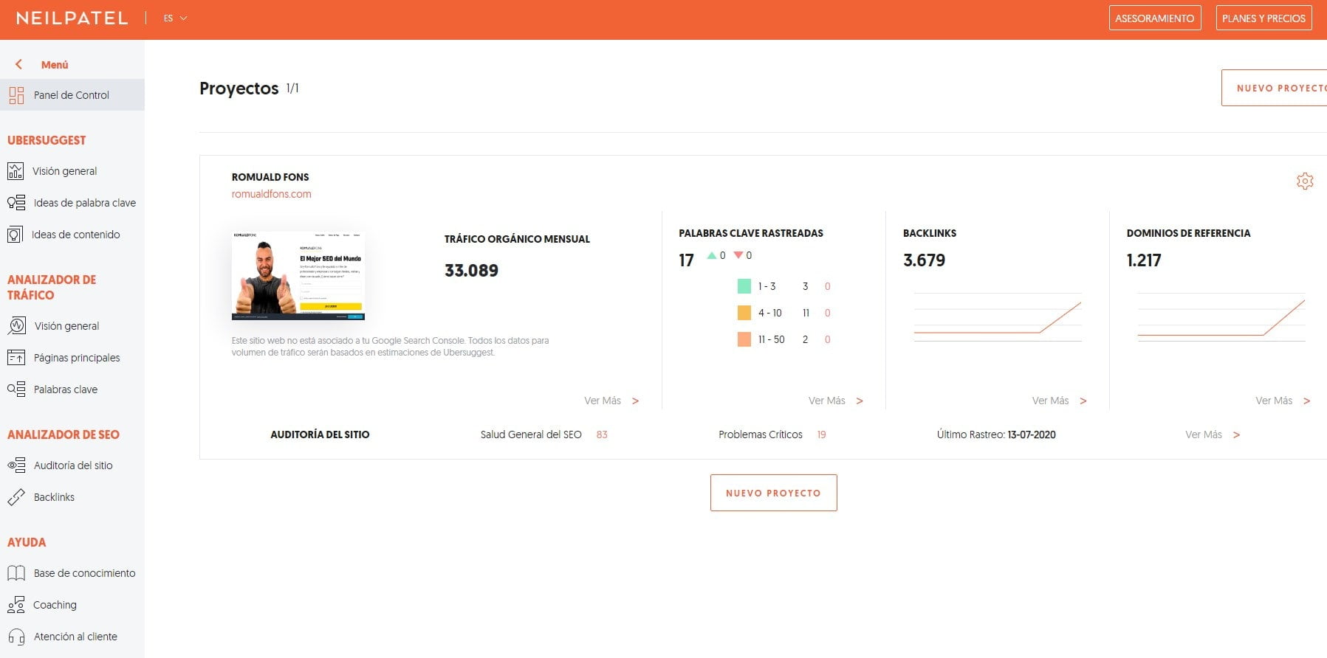Click the Páginas principales icon

tap(16, 358)
